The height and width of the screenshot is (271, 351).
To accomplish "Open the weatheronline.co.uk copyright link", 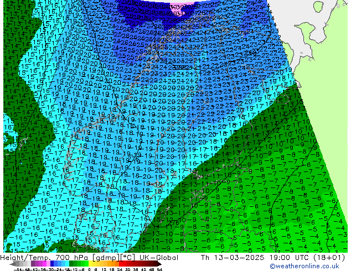I will pos(304,266).
